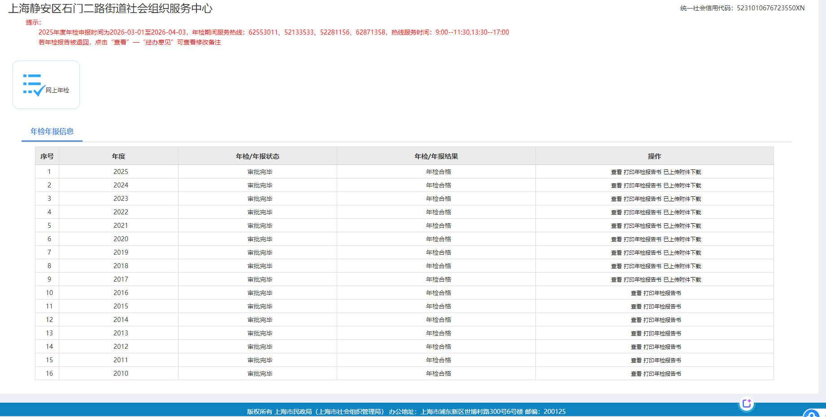Click 已上传附件下载 for year 2017
The width and height of the screenshot is (826, 417).
tap(682, 280)
